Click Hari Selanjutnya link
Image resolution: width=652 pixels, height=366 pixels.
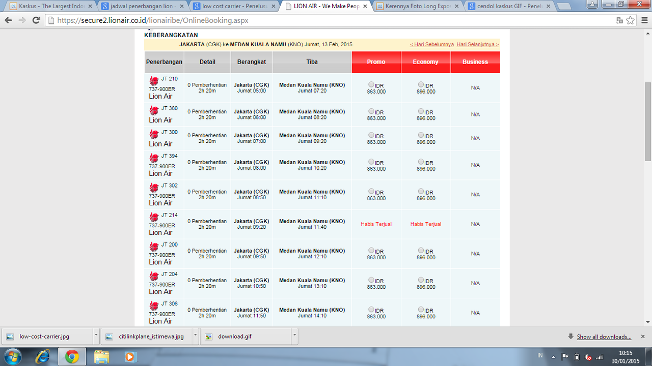coord(478,44)
